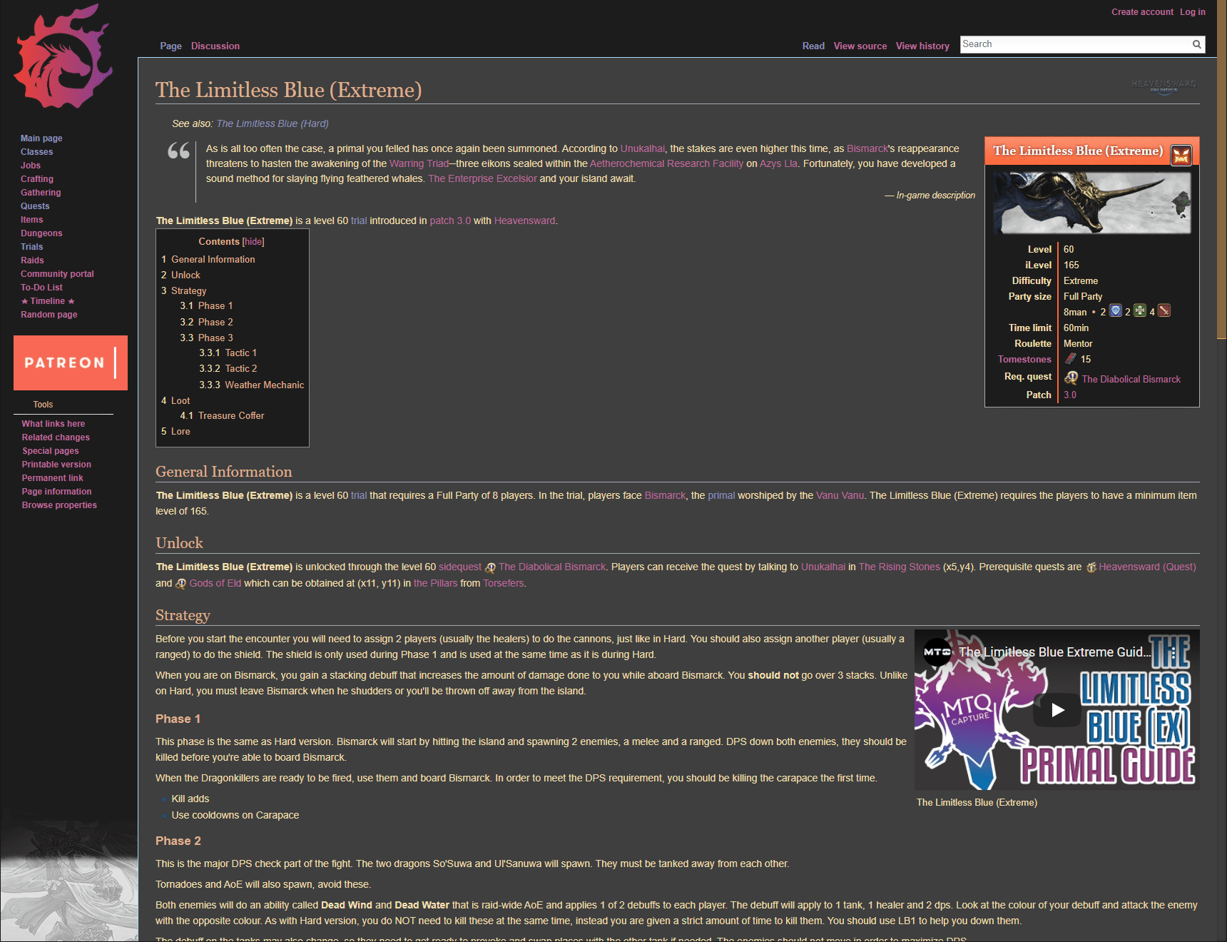
Task: Click the wiki logo in the sidebar
Action: click(x=63, y=56)
